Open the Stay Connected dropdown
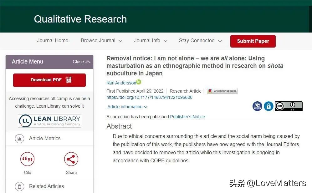The height and width of the screenshot is (193, 312). click(200, 41)
